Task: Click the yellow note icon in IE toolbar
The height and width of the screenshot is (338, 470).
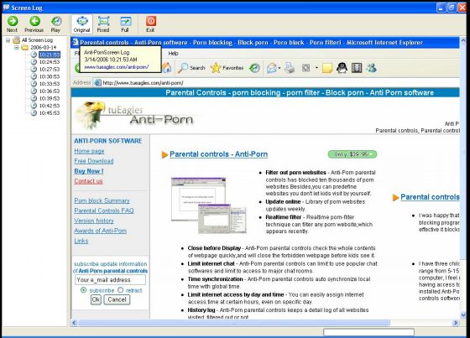Action: pos(327,68)
